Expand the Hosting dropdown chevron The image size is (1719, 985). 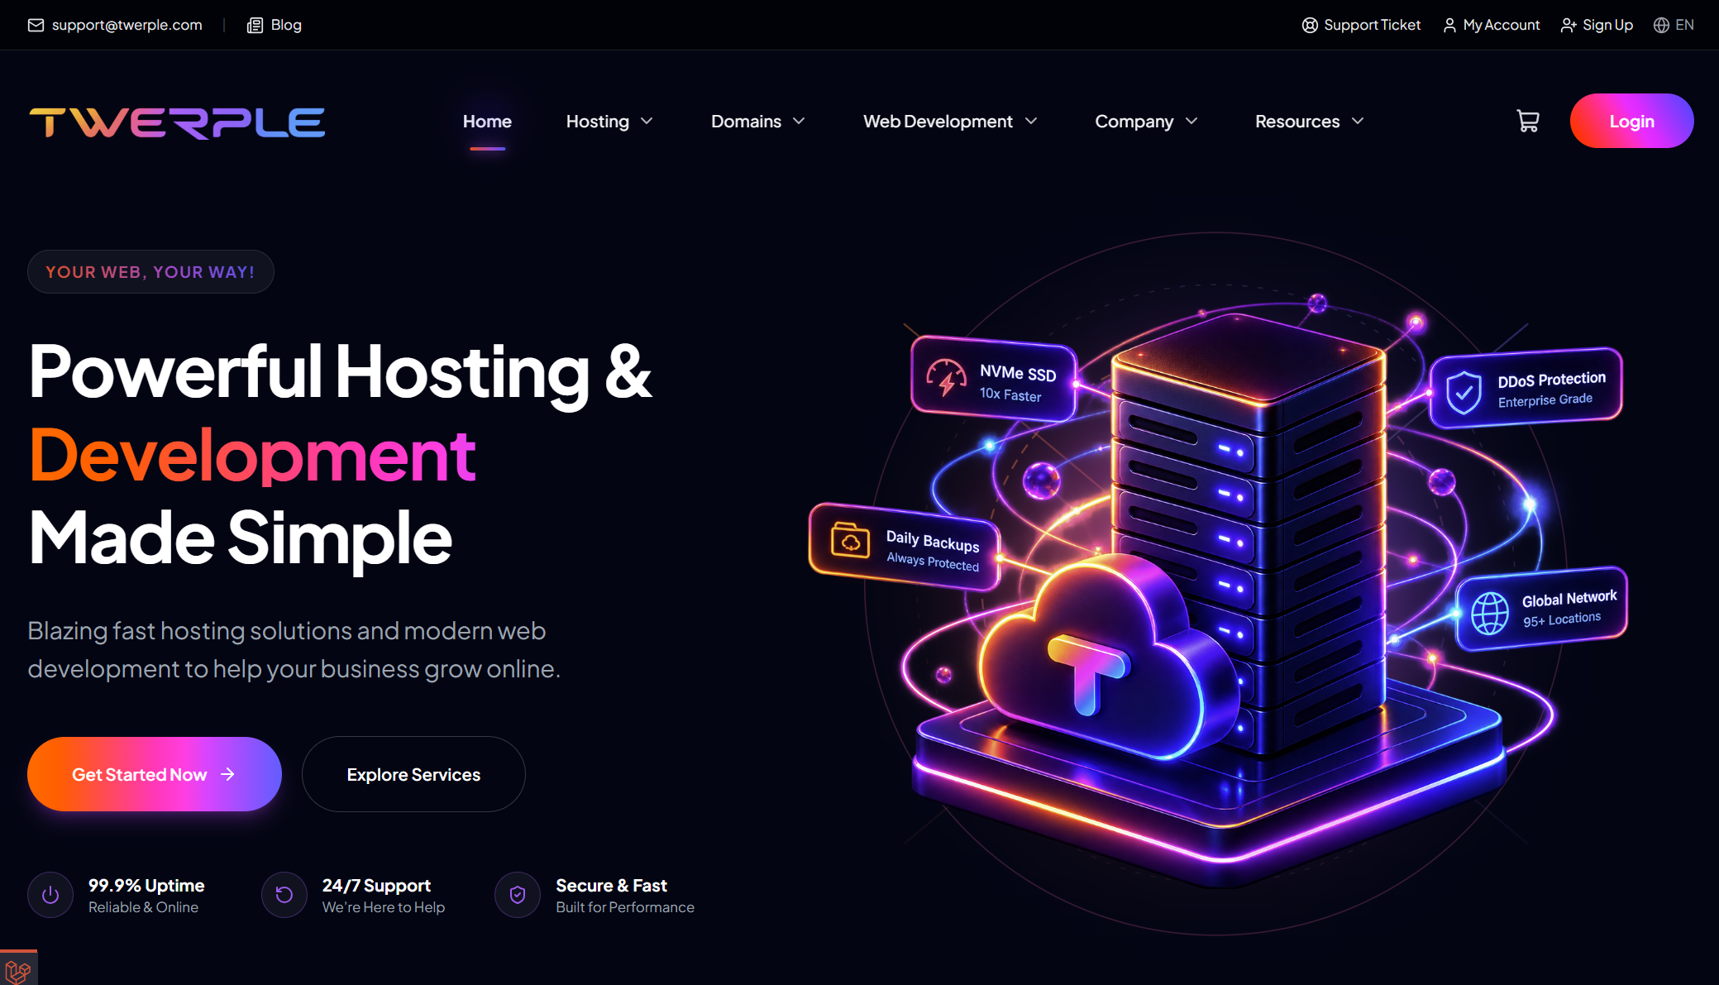pos(647,122)
